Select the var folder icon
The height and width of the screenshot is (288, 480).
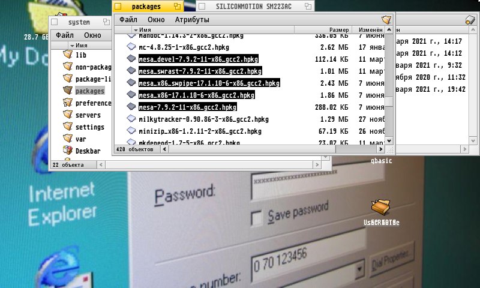pyautogui.click(x=68, y=139)
